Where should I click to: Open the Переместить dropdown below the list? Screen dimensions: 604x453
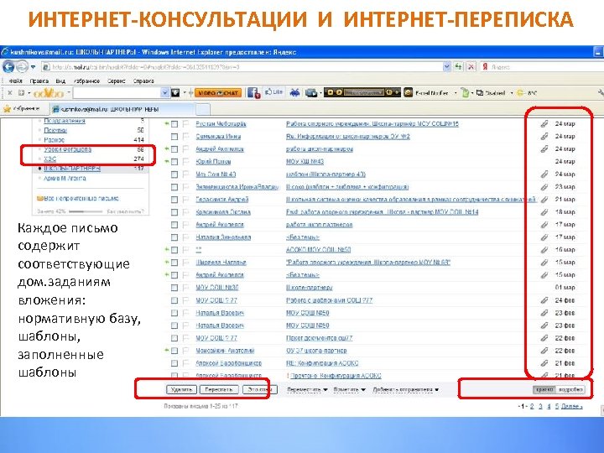(x=307, y=390)
